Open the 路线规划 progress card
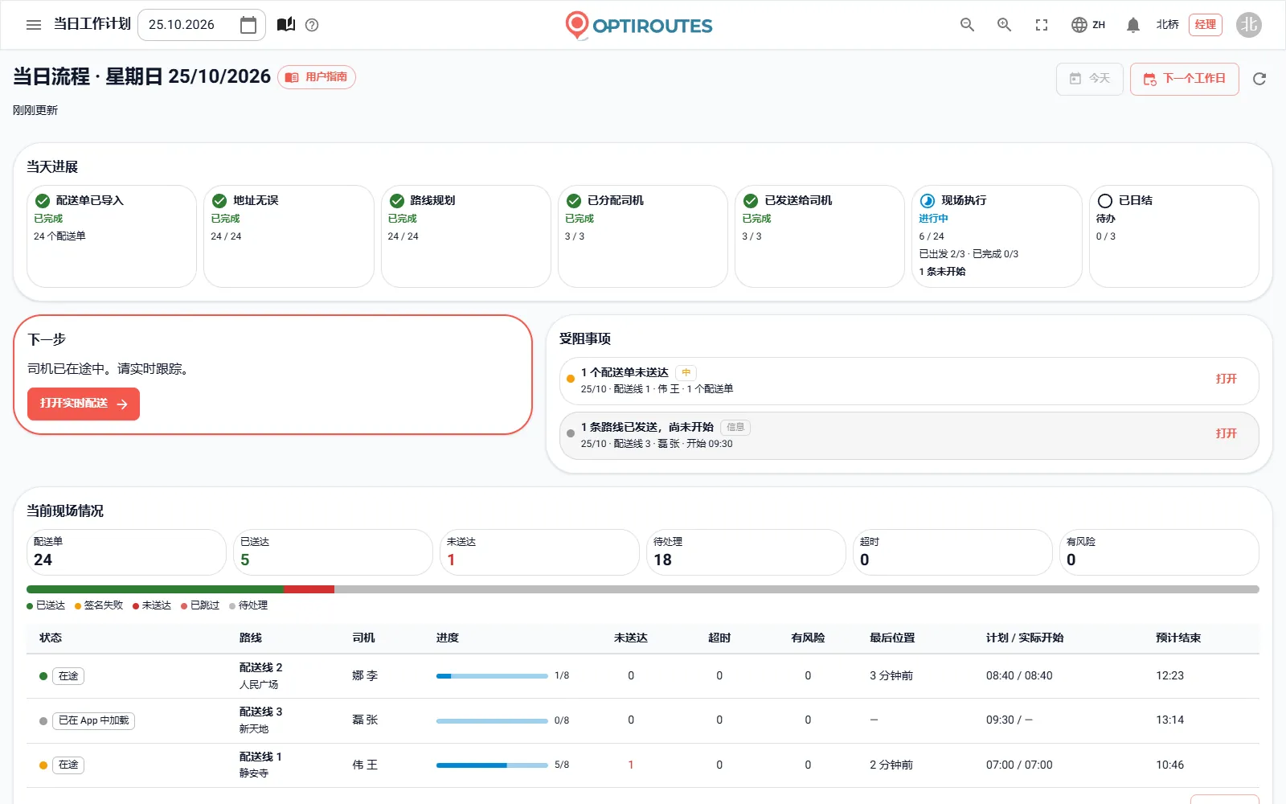Viewport: 1286px width, 804px height. 466,236
